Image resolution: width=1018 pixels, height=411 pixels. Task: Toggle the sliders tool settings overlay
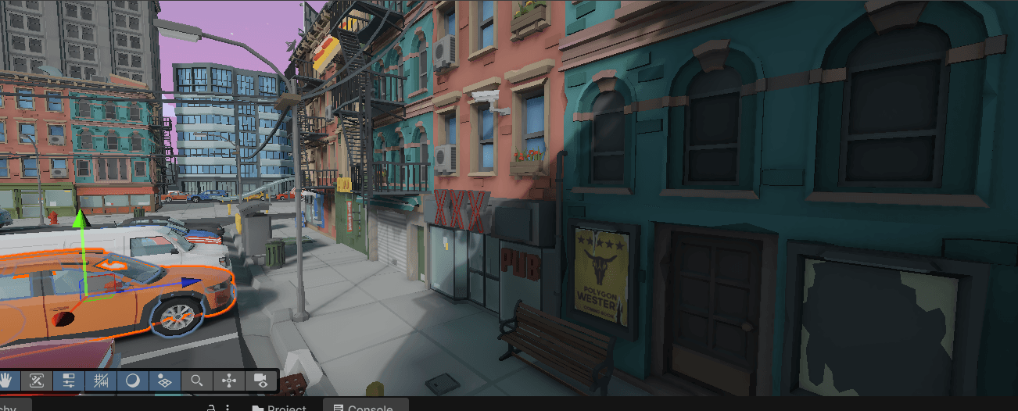[x=68, y=381]
